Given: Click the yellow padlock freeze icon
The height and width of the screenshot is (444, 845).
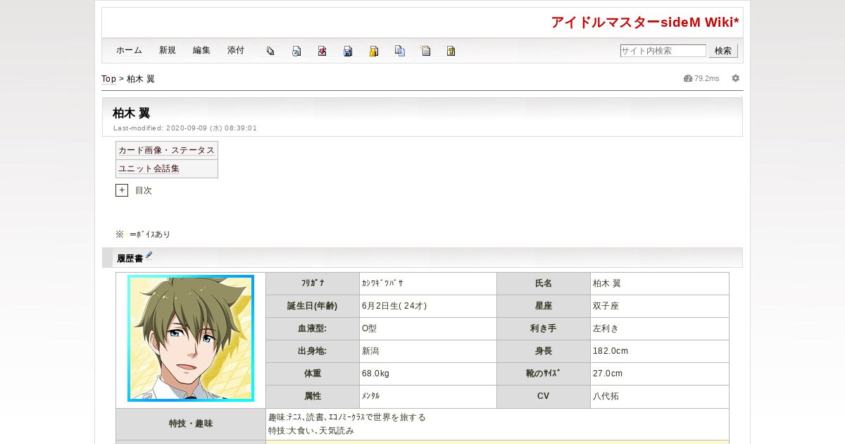Looking at the screenshot, I should pos(374,51).
